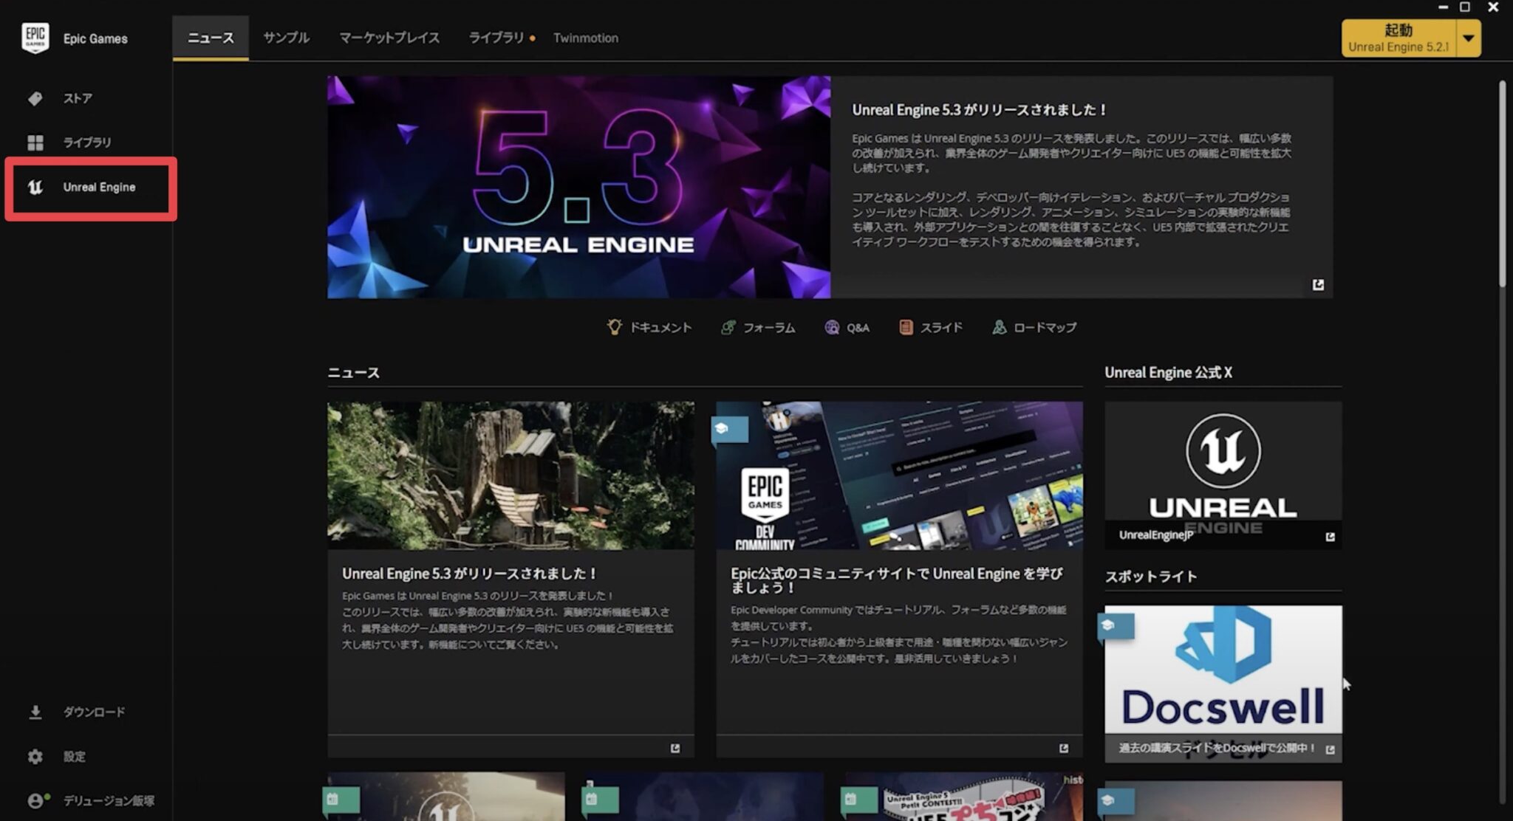The image size is (1513, 821).
Task: Expand the engine version launch dropdown arrow
Action: pyautogui.click(x=1468, y=38)
